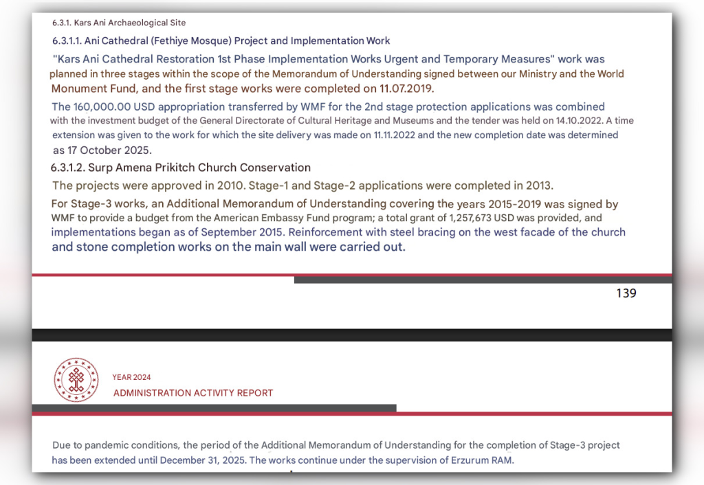The height and width of the screenshot is (485, 704).
Task: Click the tender date '14.10.2022'
Action: (x=580, y=120)
